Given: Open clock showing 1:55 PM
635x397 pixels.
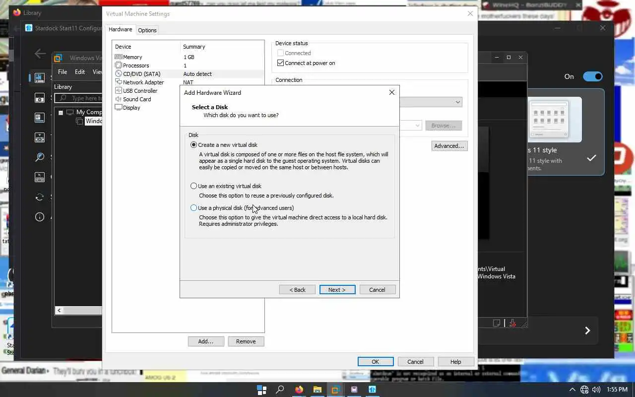Looking at the screenshot, I should (617, 390).
